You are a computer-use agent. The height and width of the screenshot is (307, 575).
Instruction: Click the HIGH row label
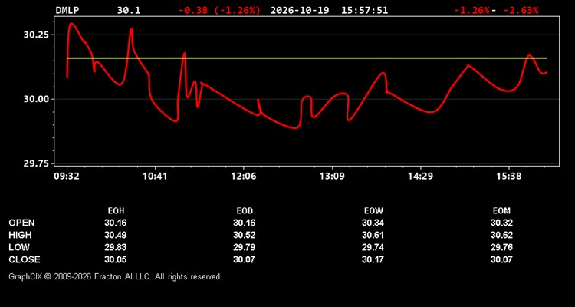click(x=20, y=235)
